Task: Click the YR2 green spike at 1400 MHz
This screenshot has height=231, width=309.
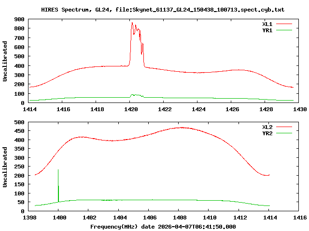Action: 58,185
